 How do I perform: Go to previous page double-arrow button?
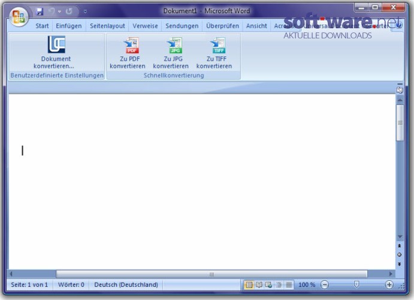tap(400, 246)
